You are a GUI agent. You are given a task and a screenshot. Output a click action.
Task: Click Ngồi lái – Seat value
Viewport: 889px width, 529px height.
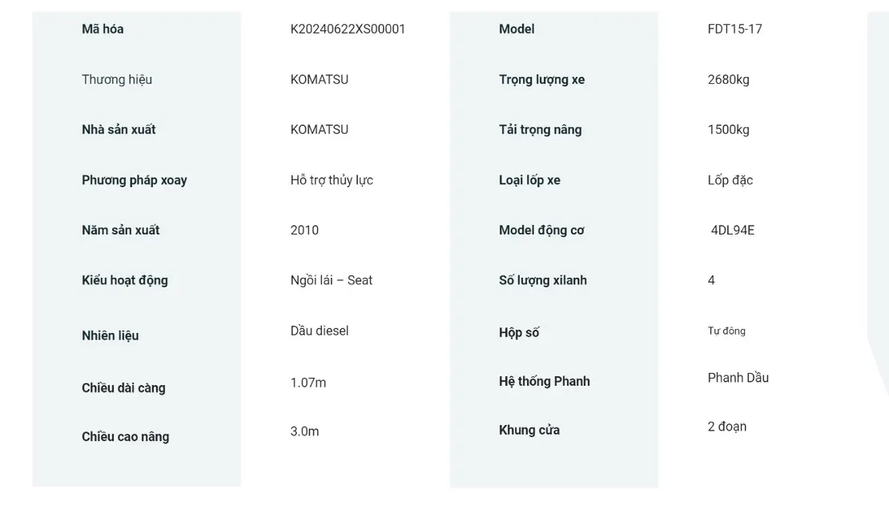pos(331,280)
